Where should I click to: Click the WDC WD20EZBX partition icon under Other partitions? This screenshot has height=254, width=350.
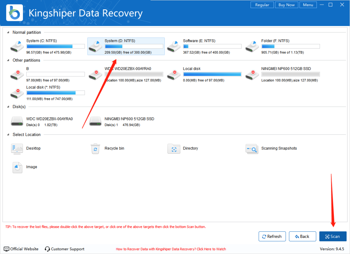[x=95, y=75]
